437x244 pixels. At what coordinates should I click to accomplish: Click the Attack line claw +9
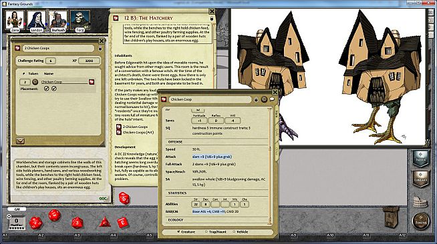coord(212,157)
